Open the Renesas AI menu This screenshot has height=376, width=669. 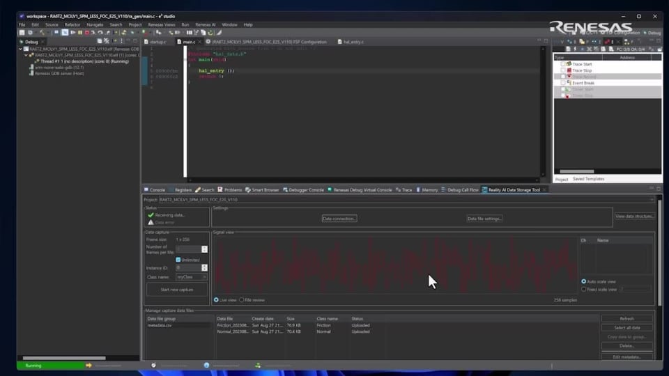(205, 25)
